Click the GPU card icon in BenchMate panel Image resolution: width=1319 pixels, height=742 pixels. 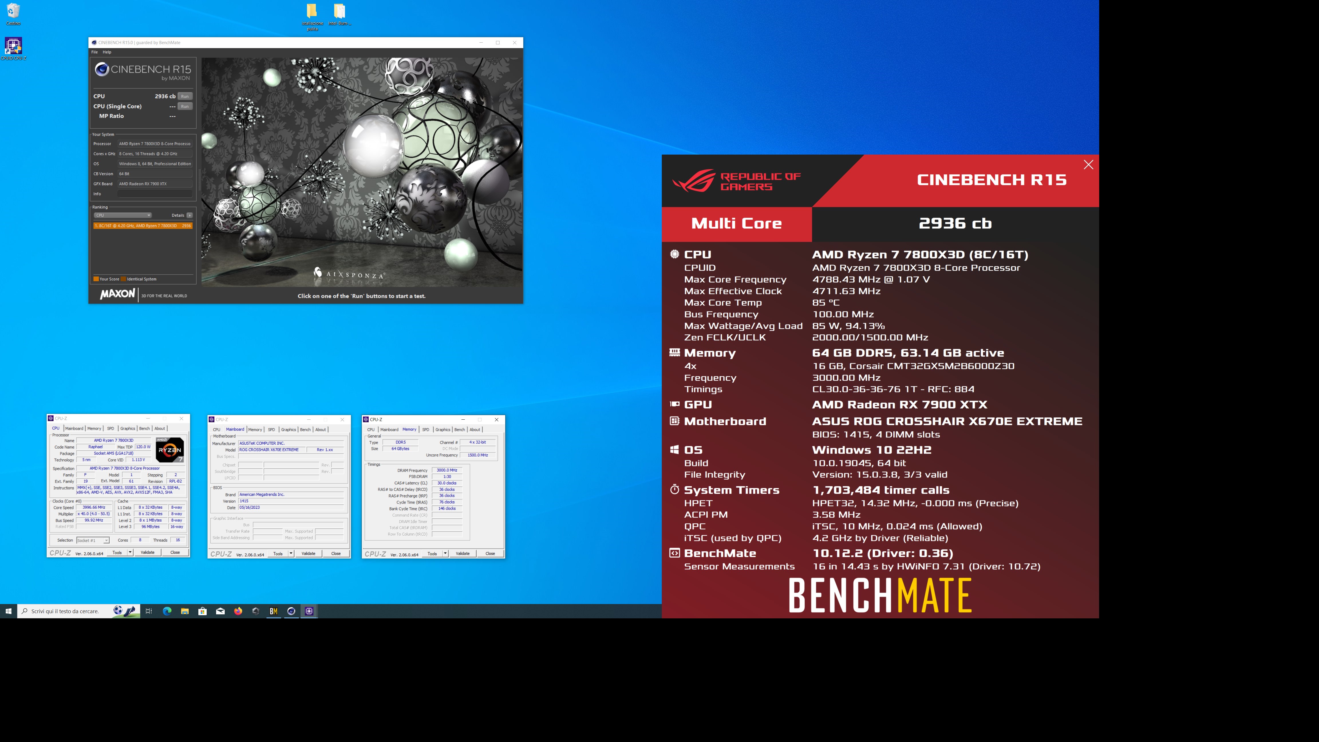pos(674,404)
